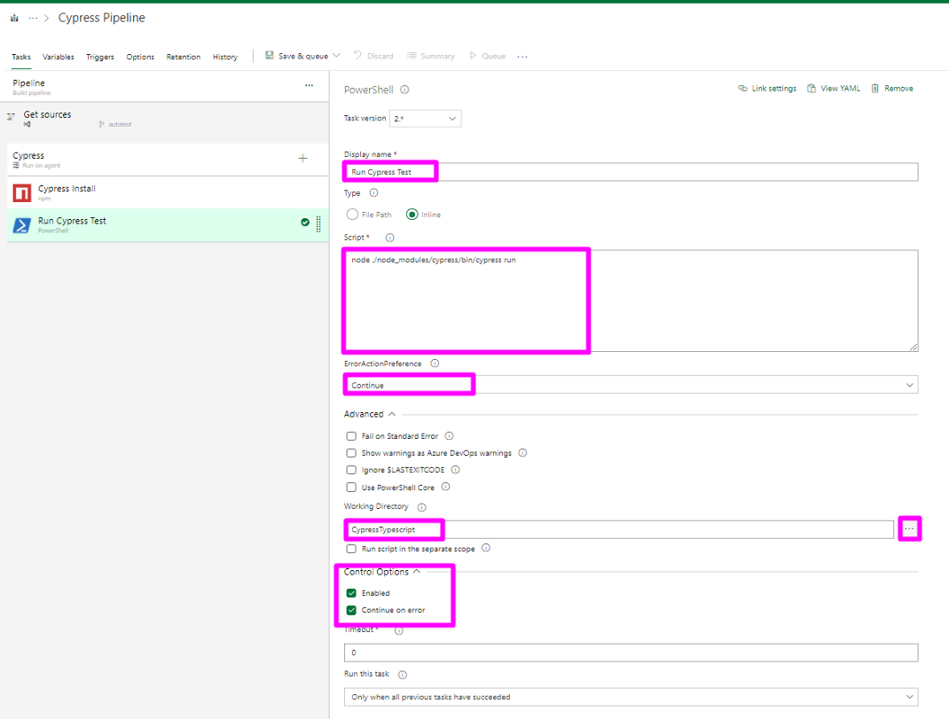
Task: Select the File Path radio button
Action: [352, 215]
